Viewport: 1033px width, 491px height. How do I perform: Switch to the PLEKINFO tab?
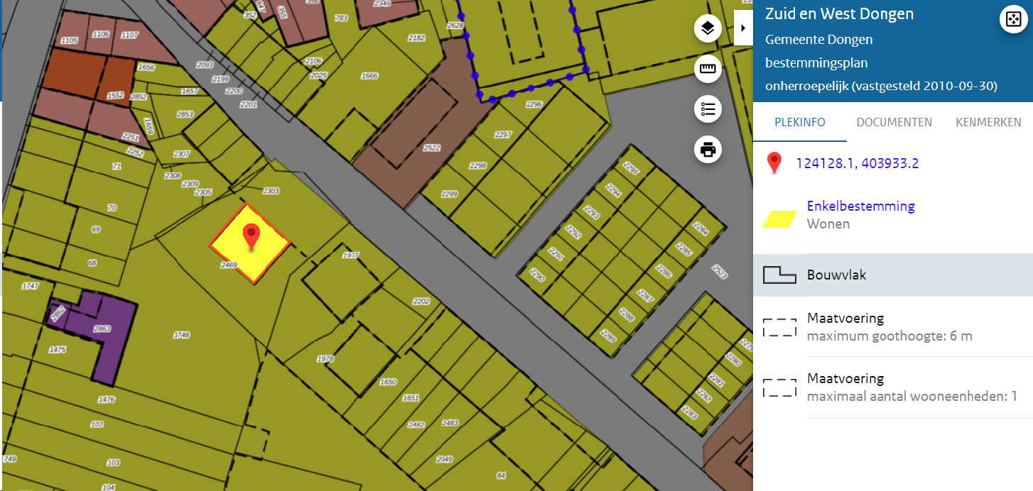point(800,122)
